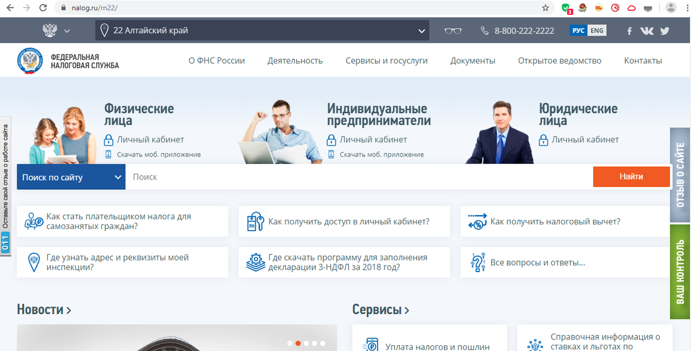Click the Сервисы section heading
691x351 pixels.
[x=381, y=310]
